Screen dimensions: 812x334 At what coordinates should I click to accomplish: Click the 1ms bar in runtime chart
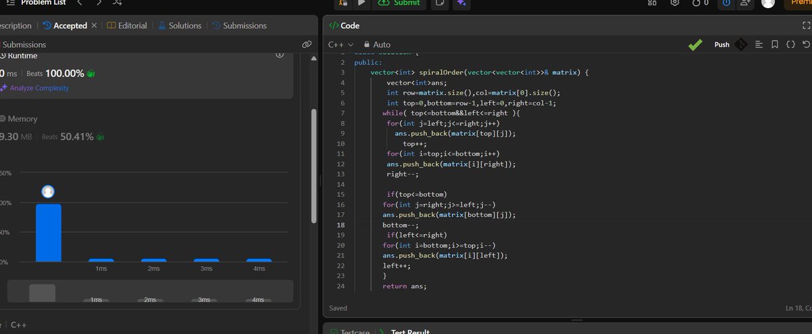101,260
